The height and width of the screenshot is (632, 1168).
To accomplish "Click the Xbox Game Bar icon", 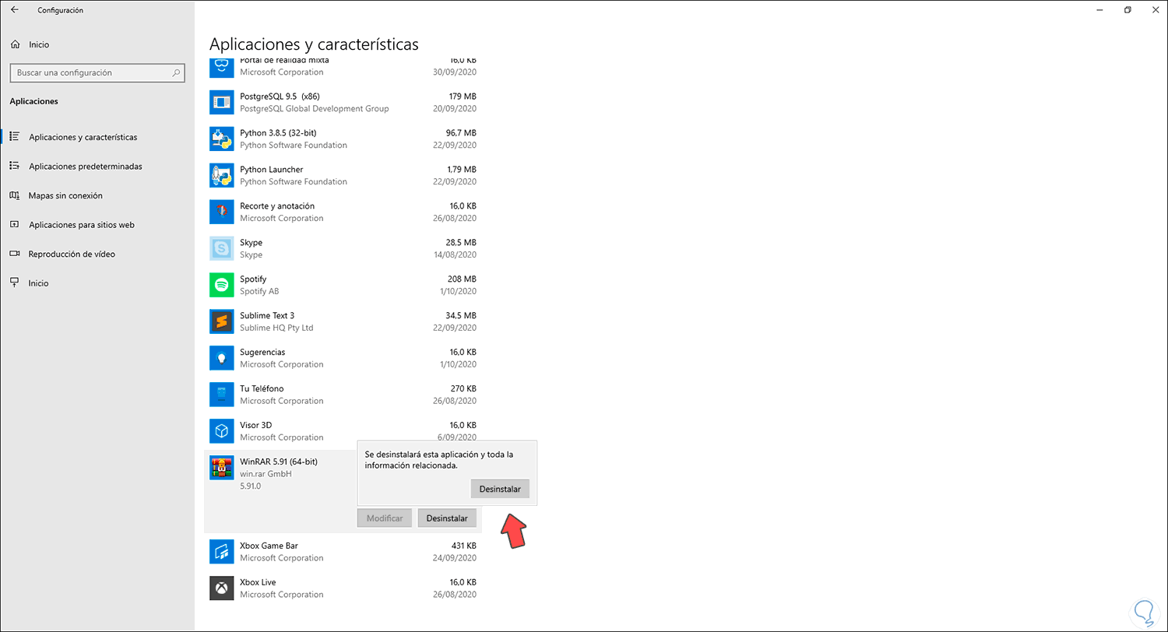I will click(x=222, y=552).
